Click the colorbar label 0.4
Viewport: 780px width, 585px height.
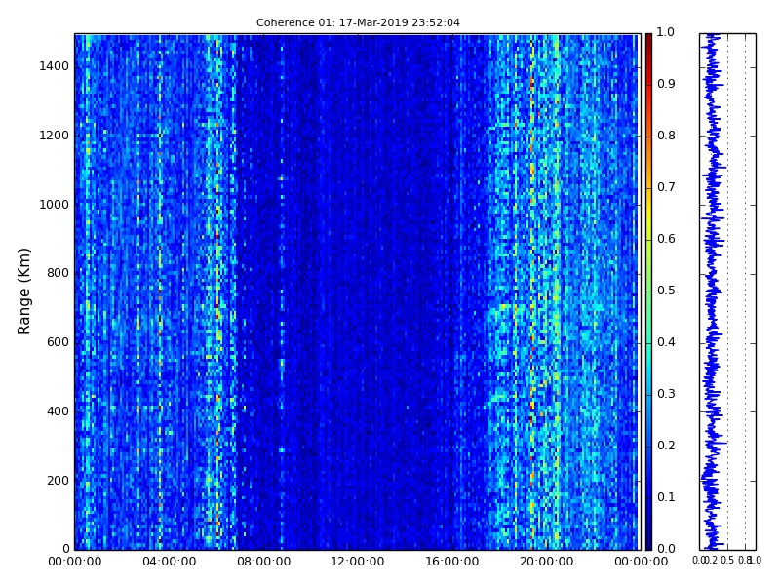tap(666, 342)
